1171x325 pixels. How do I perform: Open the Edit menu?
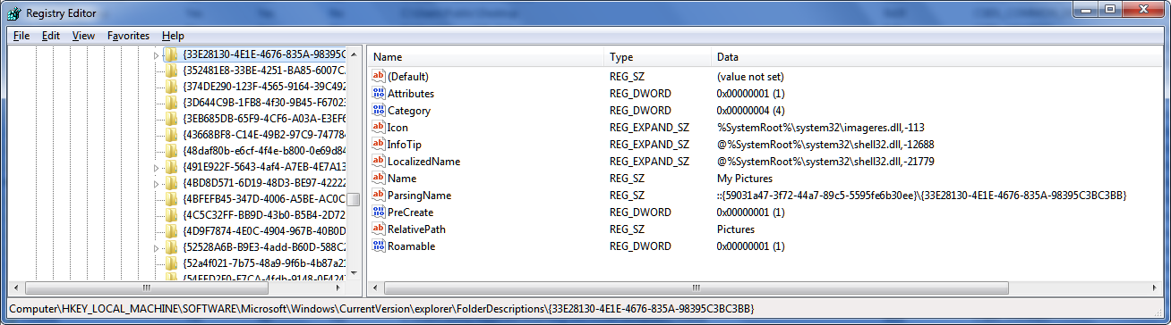point(51,36)
